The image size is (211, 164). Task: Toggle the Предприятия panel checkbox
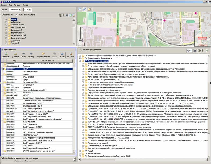2,50
